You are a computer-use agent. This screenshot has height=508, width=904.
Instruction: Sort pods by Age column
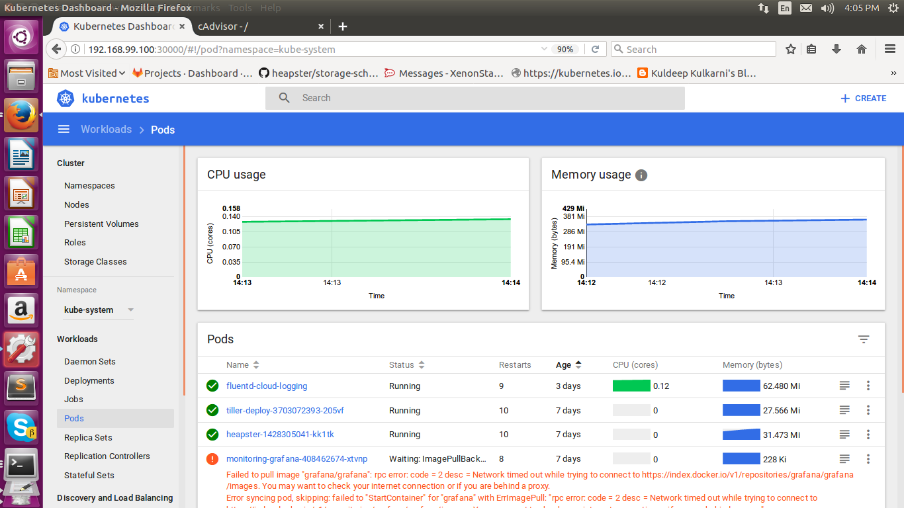point(568,364)
